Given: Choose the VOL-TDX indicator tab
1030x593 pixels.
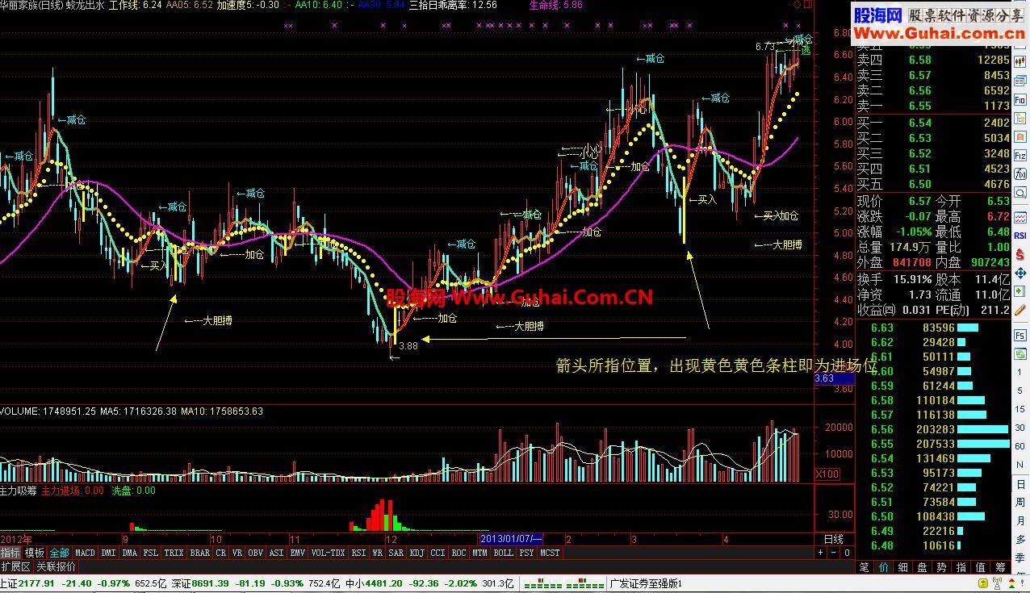Looking at the screenshot, I should [328, 553].
